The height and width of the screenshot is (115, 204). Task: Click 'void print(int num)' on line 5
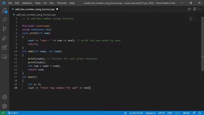36,33
